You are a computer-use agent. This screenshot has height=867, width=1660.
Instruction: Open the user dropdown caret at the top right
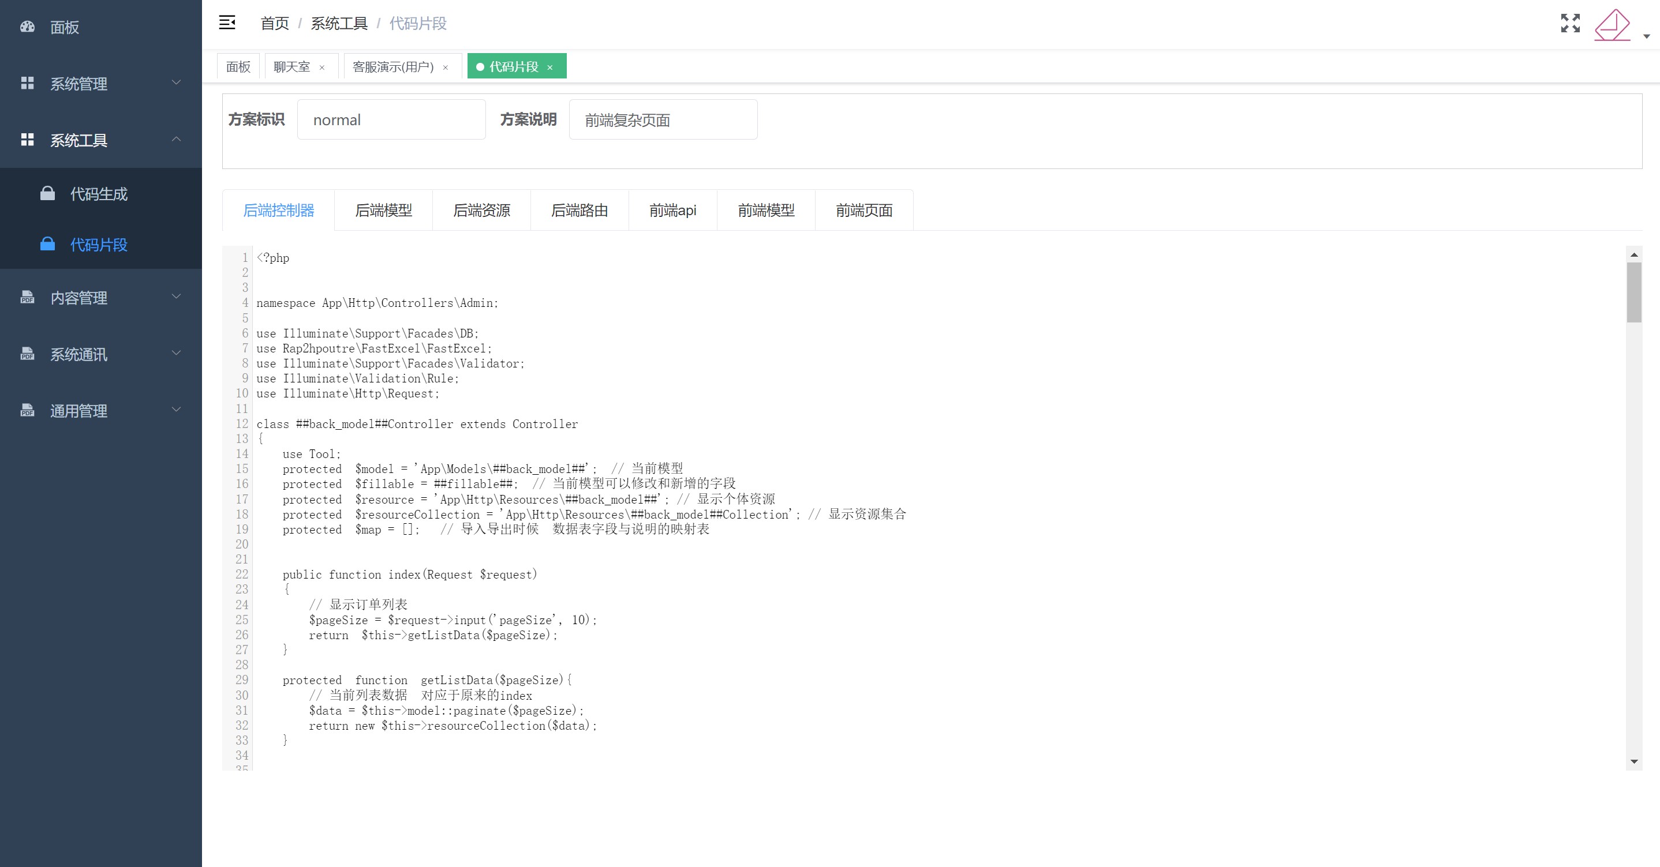(1646, 37)
